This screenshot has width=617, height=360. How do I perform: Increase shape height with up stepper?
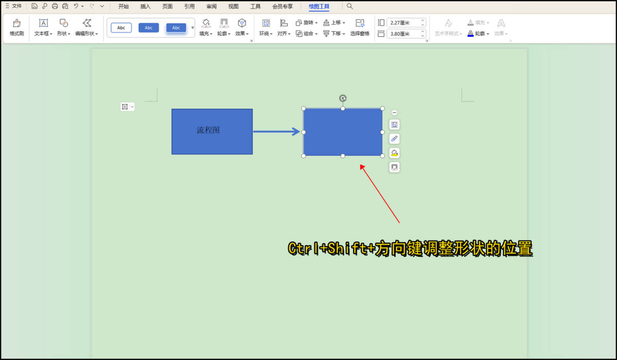click(x=423, y=21)
